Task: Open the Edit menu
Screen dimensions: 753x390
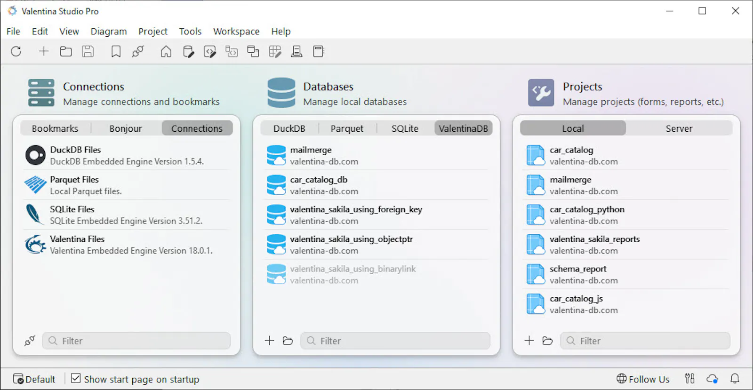Action: (40, 32)
